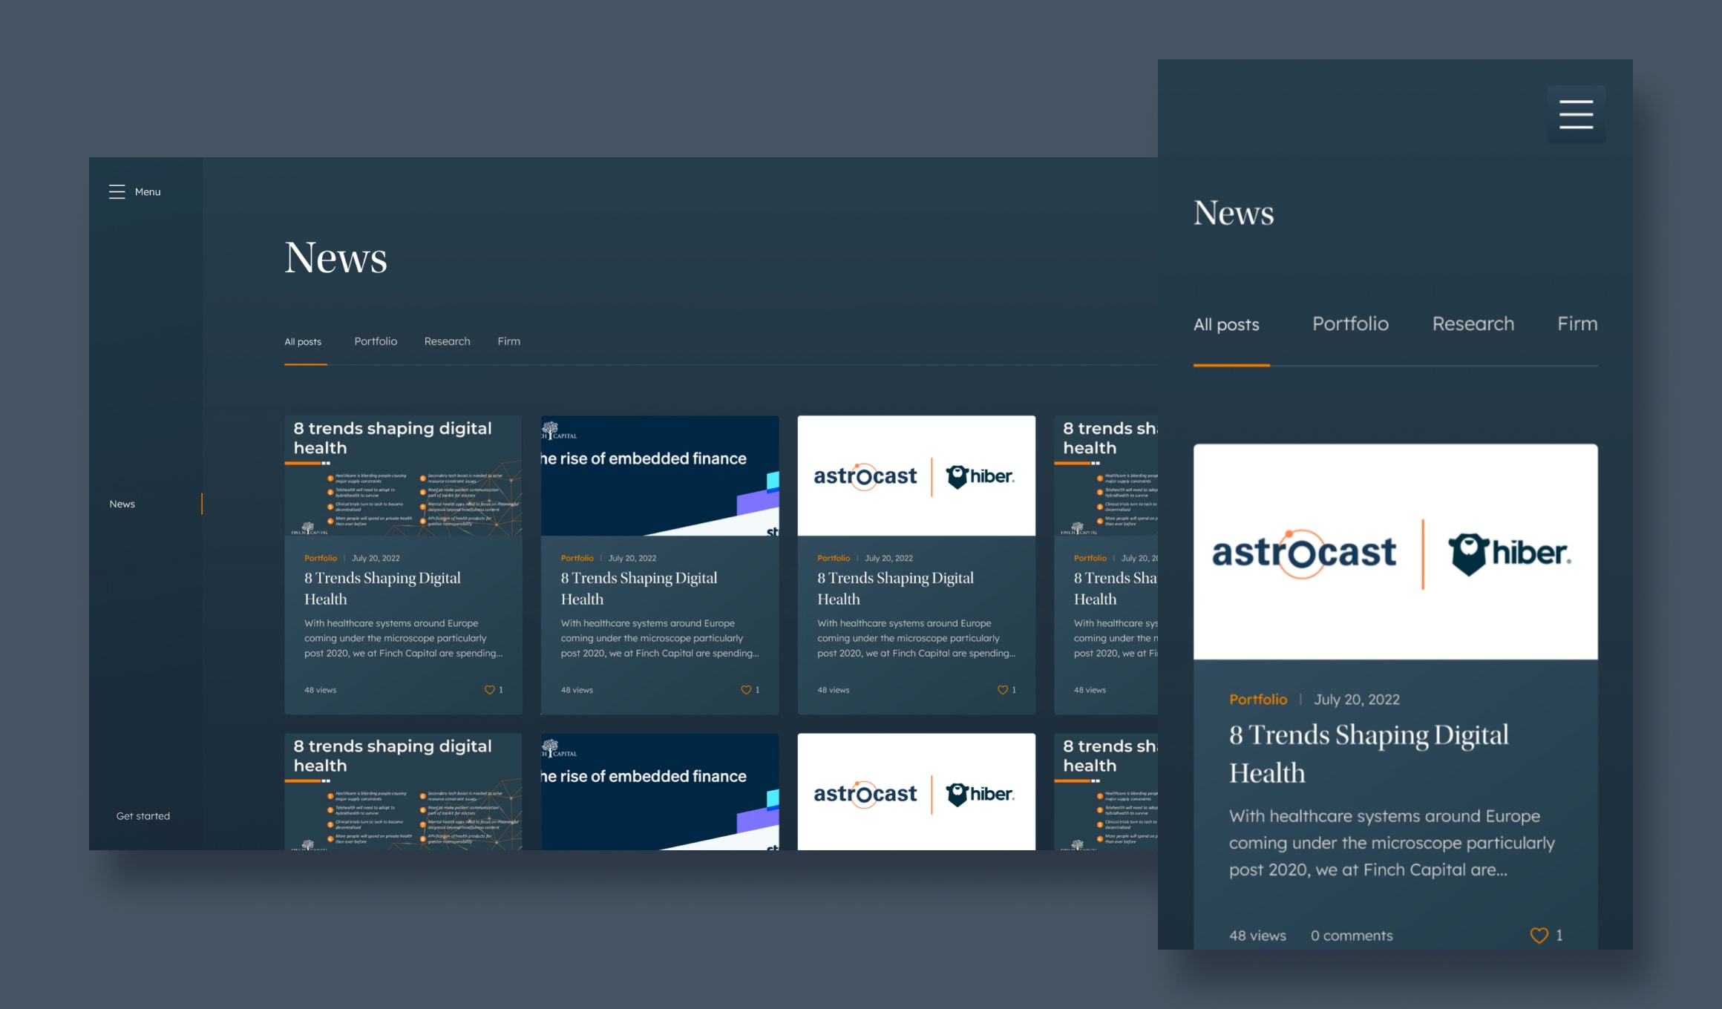The image size is (1722, 1009).
Task: Switch to Research tab in desktop view
Action: click(448, 341)
